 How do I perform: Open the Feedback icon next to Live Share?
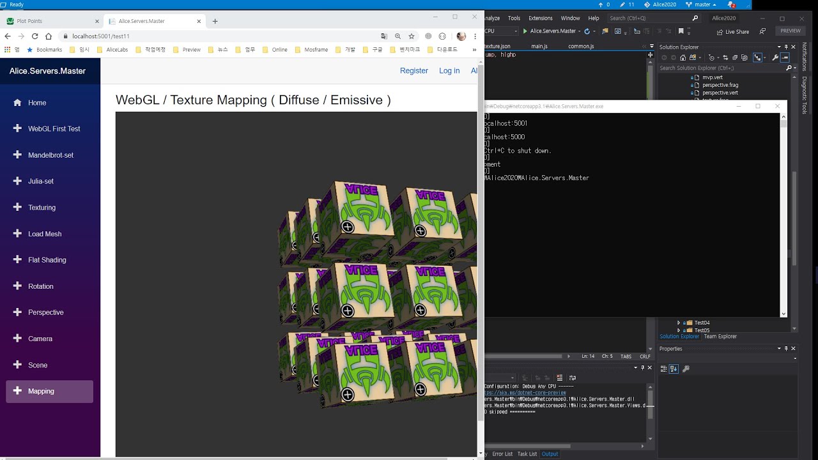click(762, 31)
